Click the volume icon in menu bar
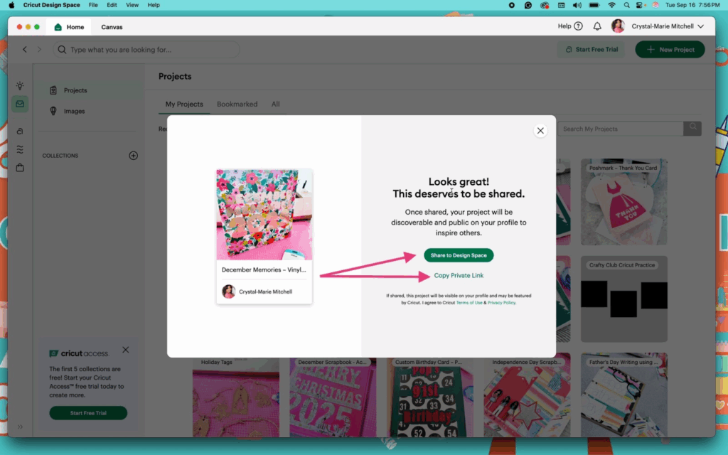728x455 pixels. tap(577, 5)
